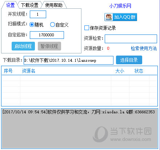Select the 随机 scan mode radio button
Image resolution: width=160 pixels, height=150 pixels.
click(32, 25)
